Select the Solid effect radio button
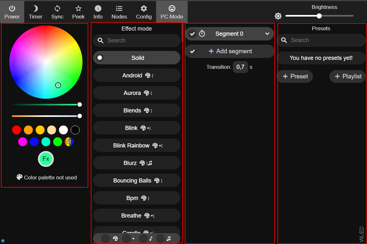This screenshot has height=244, width=367. click(x=100, y=58)
